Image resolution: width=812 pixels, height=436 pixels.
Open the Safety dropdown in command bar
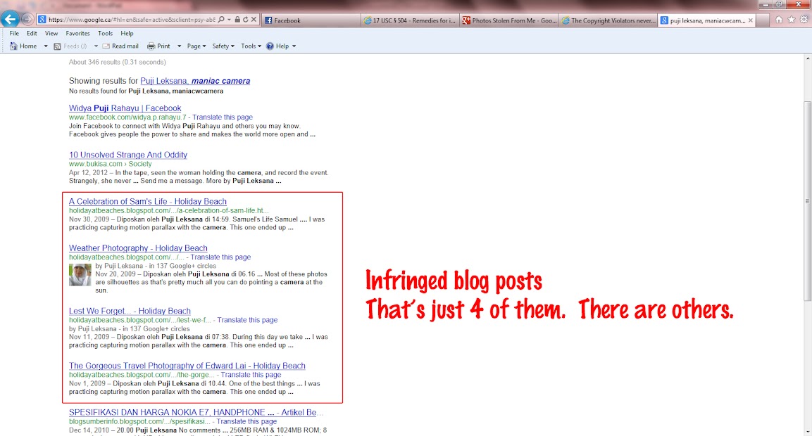click(223, 46)
